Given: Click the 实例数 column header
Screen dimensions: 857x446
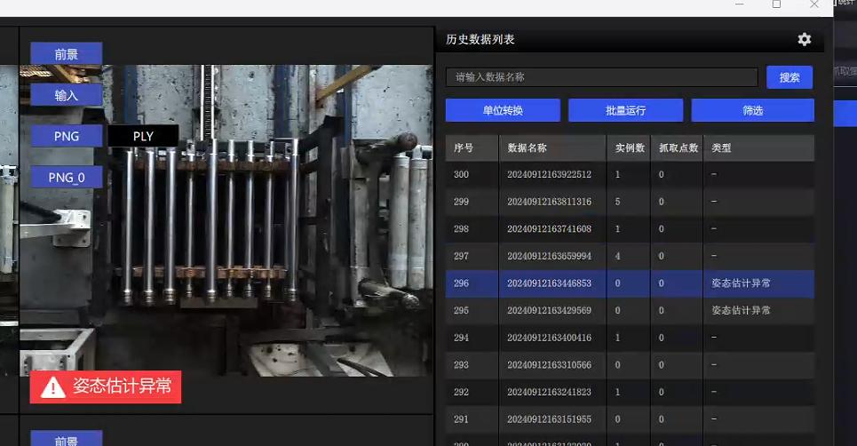Looking at the screenshot, I should click(x=629, y=147).
